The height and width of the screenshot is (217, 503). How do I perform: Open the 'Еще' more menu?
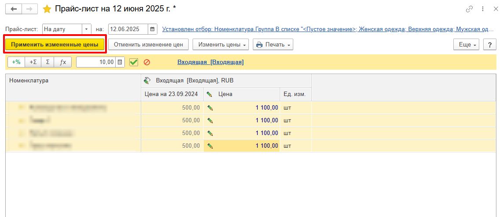(467, 45)
